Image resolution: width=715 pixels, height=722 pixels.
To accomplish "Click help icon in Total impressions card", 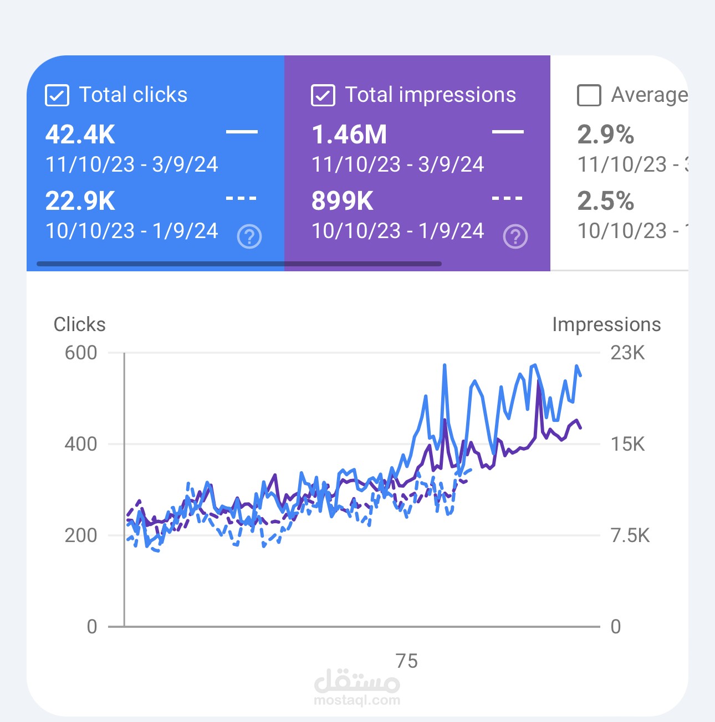I will tap(515, 236).
